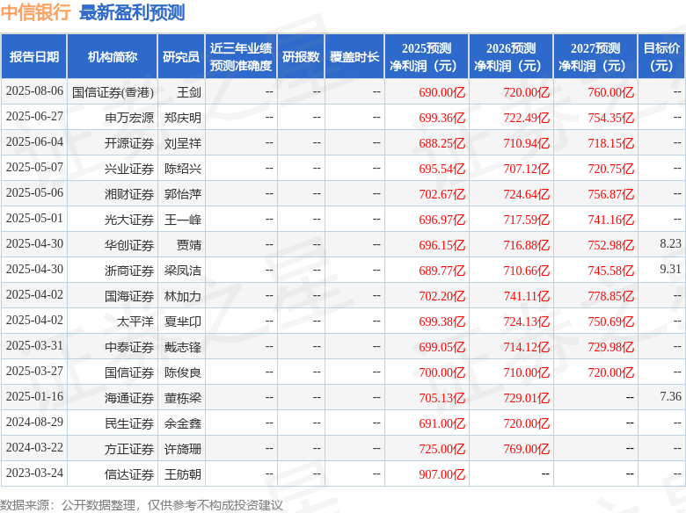Viewport: 686px width, 513px height.
Task: Select the 机构简称 column header
Action: 113,57
